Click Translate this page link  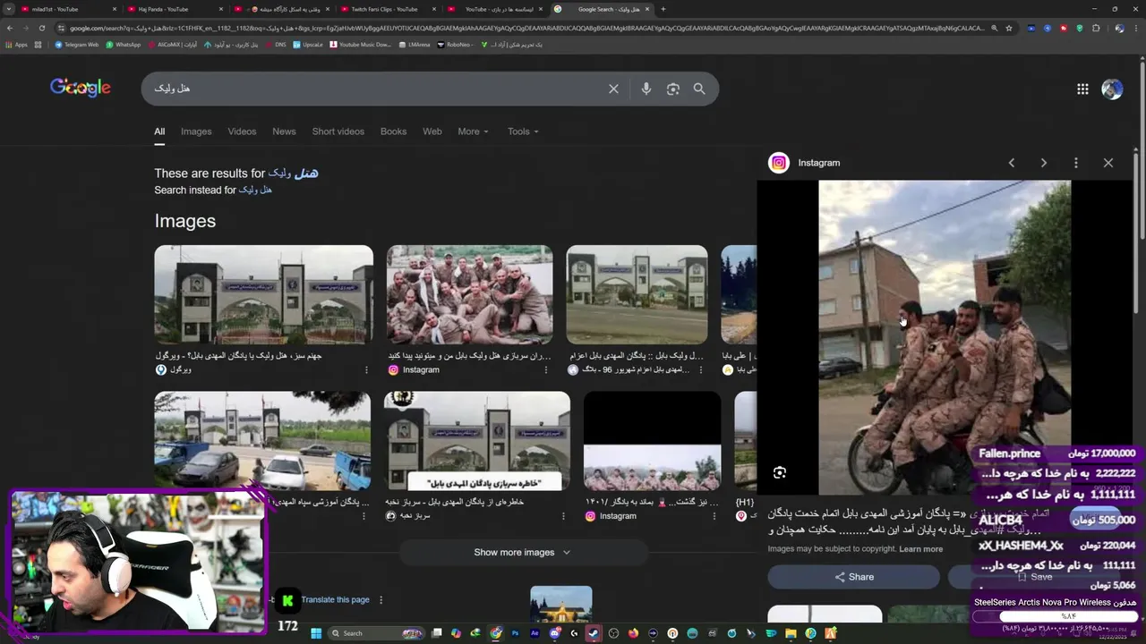[x=335, y=600]
